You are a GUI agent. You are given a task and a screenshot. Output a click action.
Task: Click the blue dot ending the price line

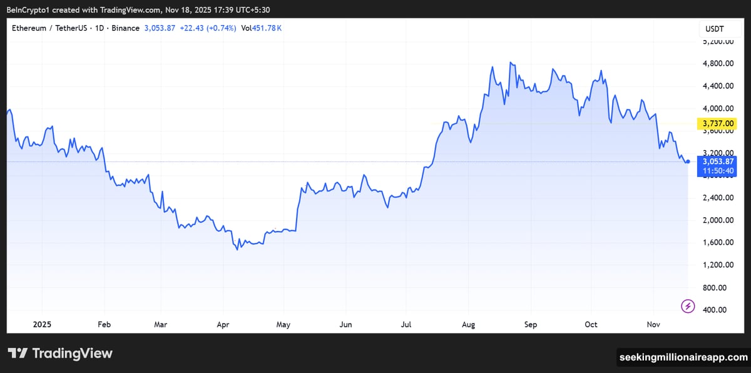click(688, 161)
